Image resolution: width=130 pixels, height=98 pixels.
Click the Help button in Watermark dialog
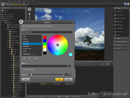pyautogui.click(x=26, y=79)
